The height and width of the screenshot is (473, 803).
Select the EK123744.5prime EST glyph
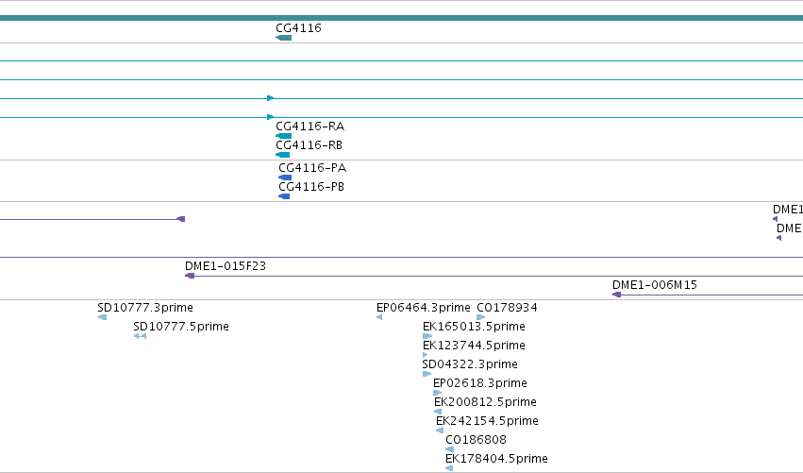click(x=425, y=355)
